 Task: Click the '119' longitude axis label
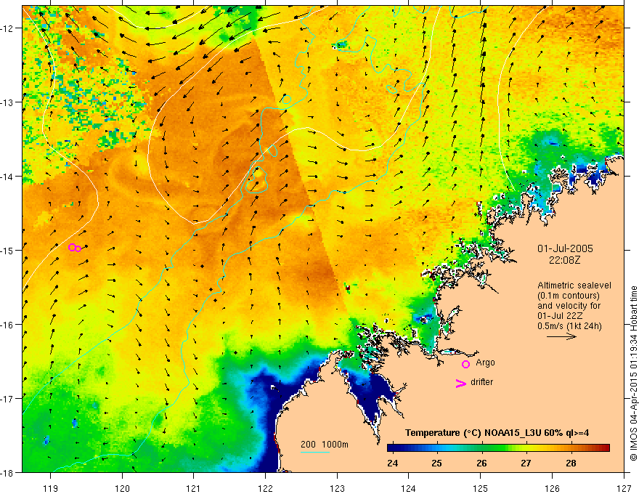tap(51, 489)
